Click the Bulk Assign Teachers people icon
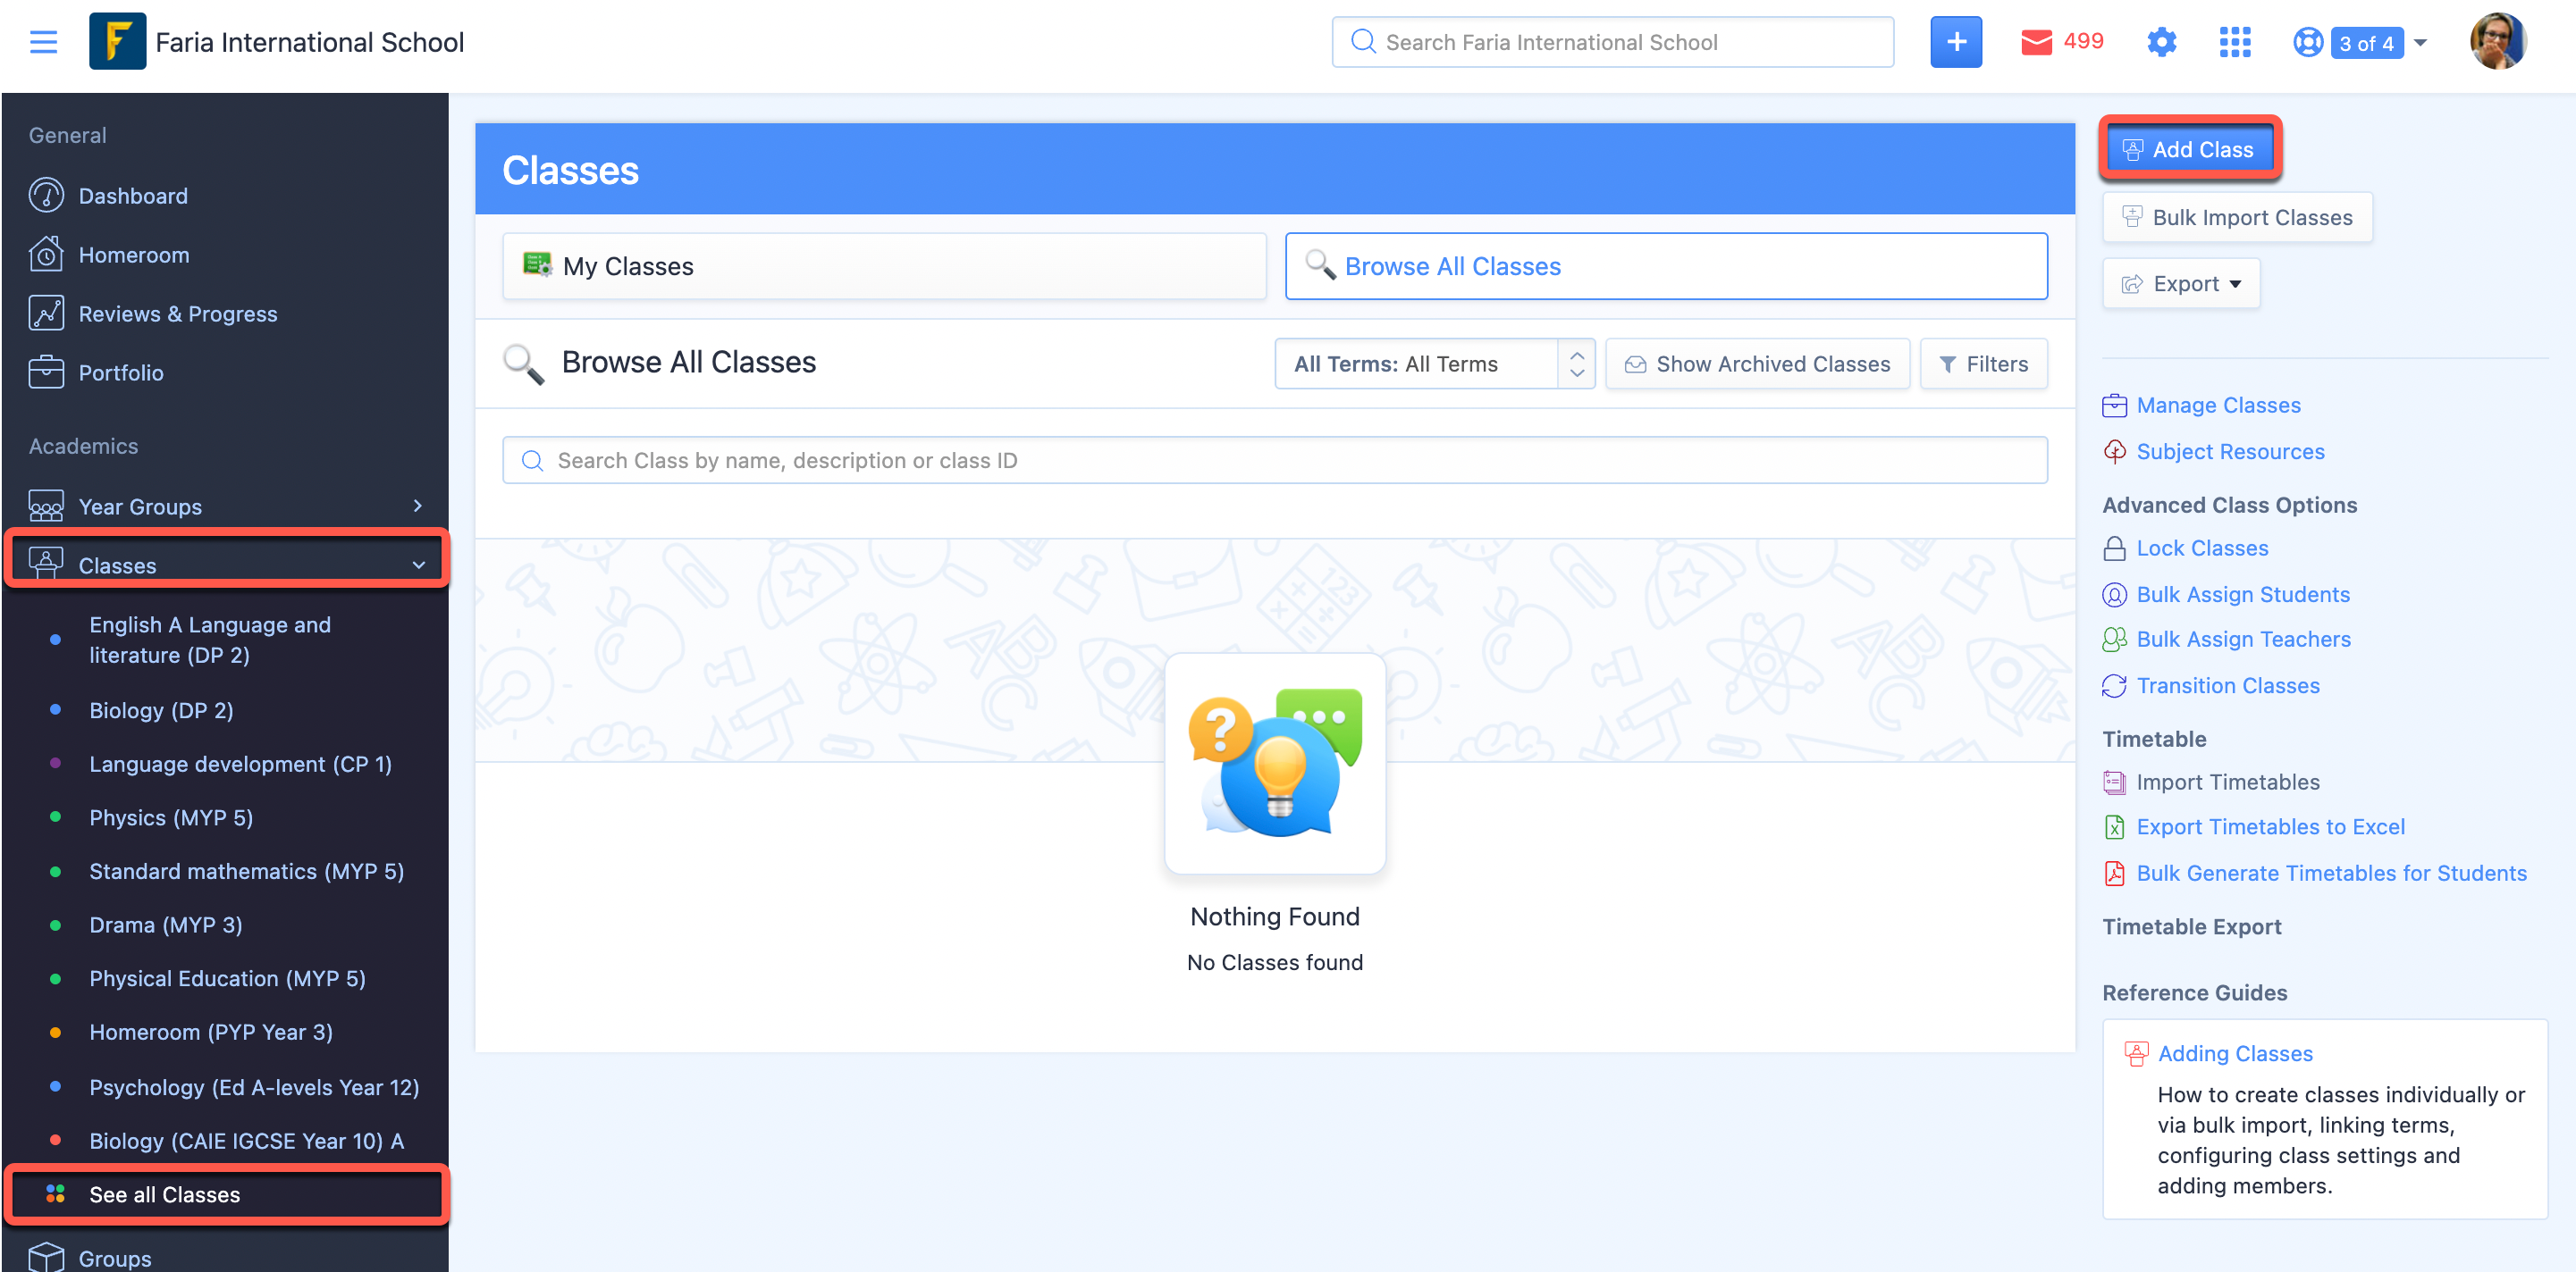2576x1272 pixels. pos(2114,640)
